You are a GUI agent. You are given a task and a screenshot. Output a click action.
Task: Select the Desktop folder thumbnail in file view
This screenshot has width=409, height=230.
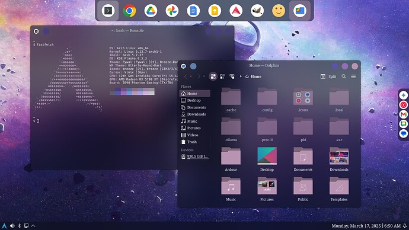tap(267, 159)
